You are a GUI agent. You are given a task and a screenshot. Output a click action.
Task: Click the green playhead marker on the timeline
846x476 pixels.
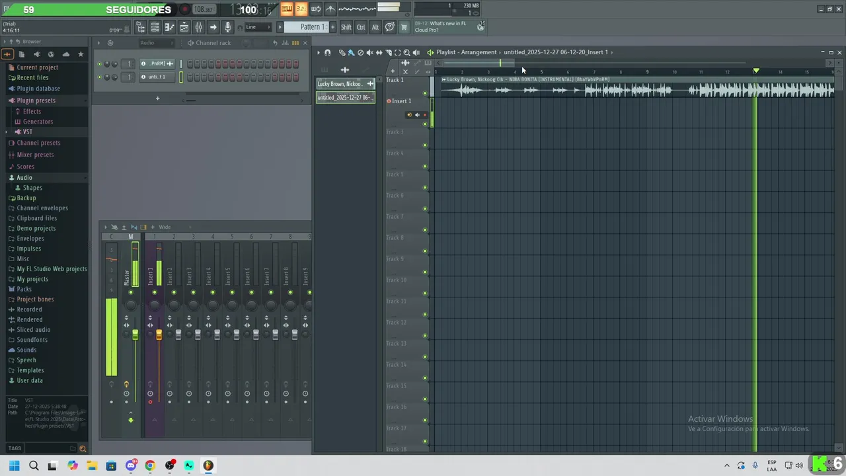[756, 71]
